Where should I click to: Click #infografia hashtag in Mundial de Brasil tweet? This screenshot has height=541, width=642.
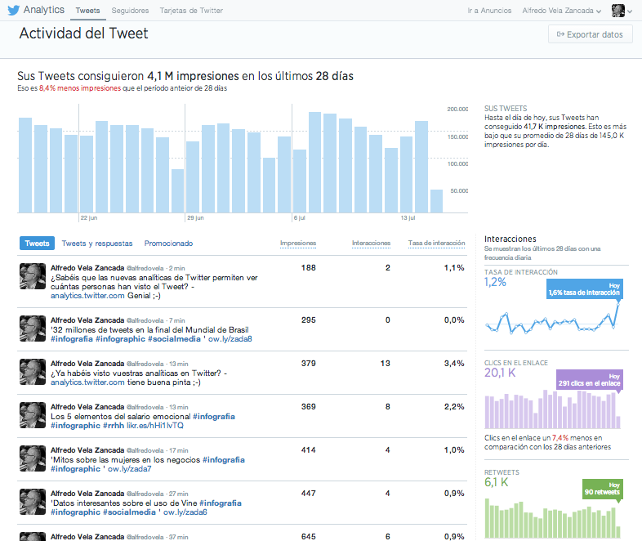pos(72,339)
